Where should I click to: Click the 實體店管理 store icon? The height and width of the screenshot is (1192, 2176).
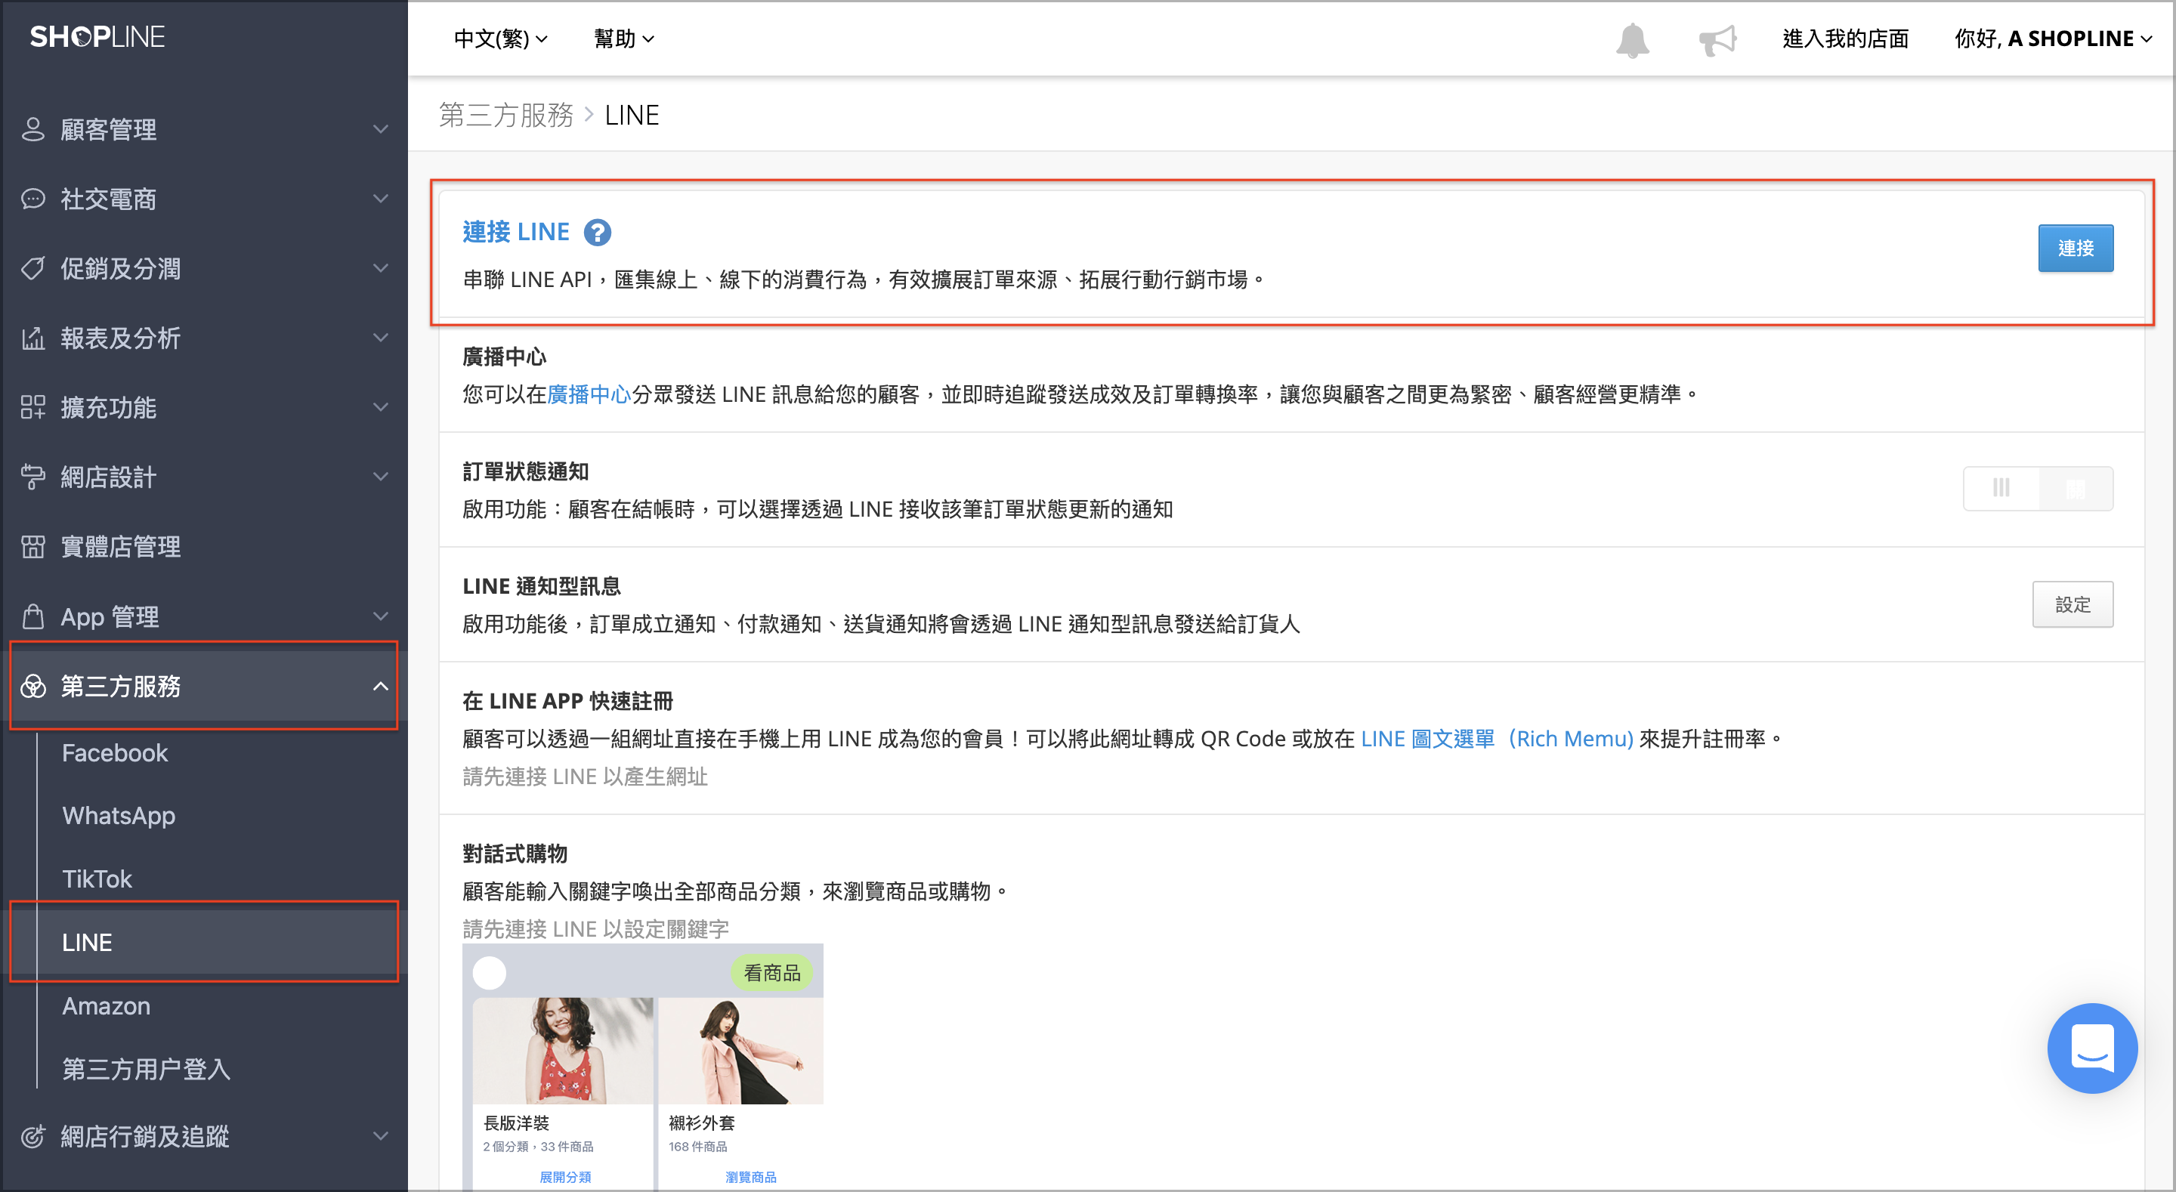pyautogui.click(x=33, y=547)
